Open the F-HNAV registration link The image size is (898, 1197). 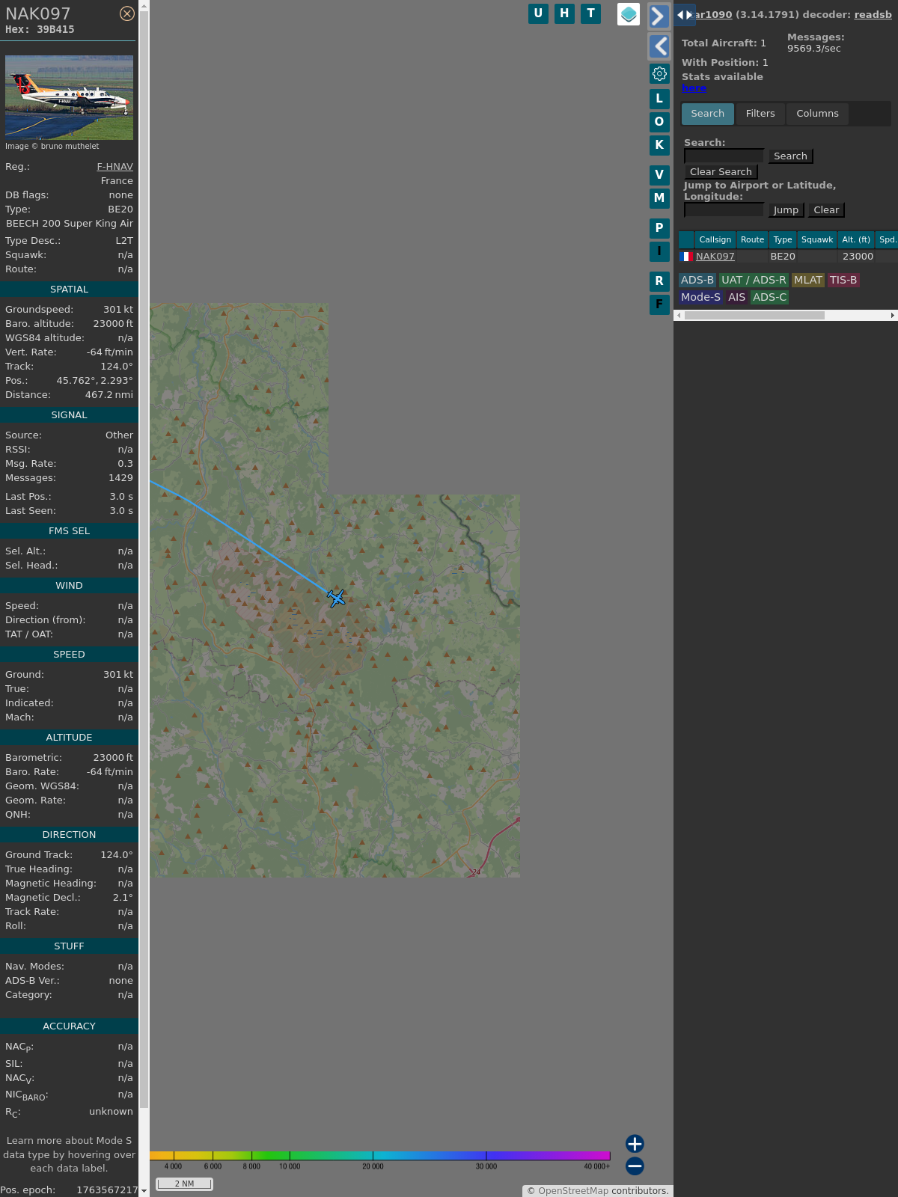[x=114, y=167]
